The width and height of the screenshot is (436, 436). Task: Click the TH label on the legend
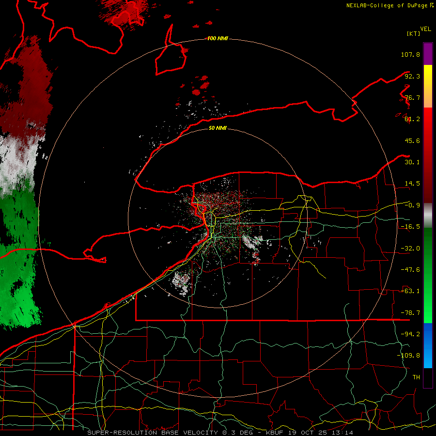tap(416, 377)
